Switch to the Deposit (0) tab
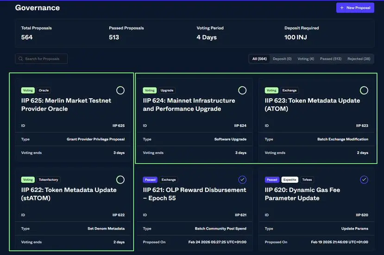384x255 pixels. tap(282, 59)
